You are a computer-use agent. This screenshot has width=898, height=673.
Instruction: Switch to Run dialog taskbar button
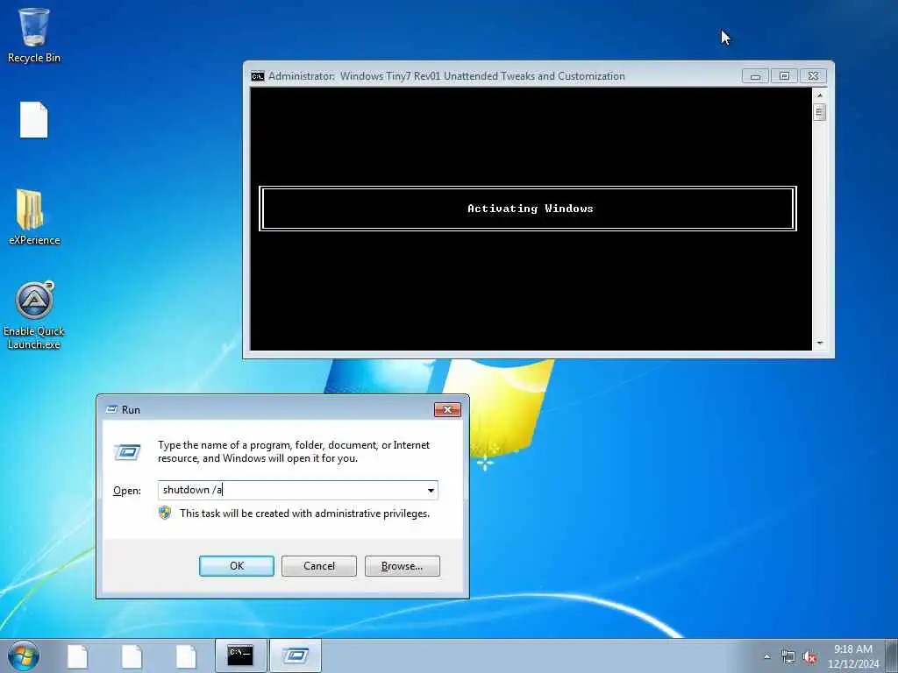pyautogui.click(x=296, y=655)
